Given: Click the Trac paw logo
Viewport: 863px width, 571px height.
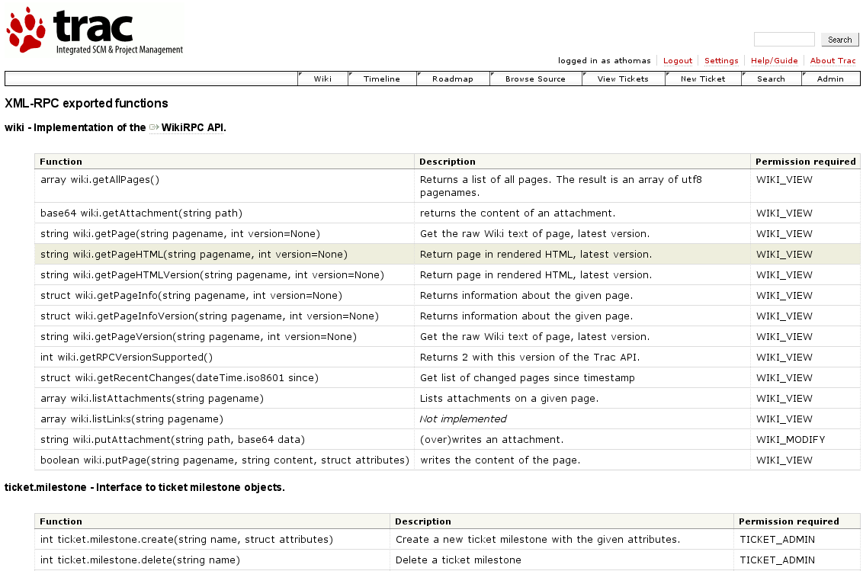Looking at the screenshot, I should 27,30.
